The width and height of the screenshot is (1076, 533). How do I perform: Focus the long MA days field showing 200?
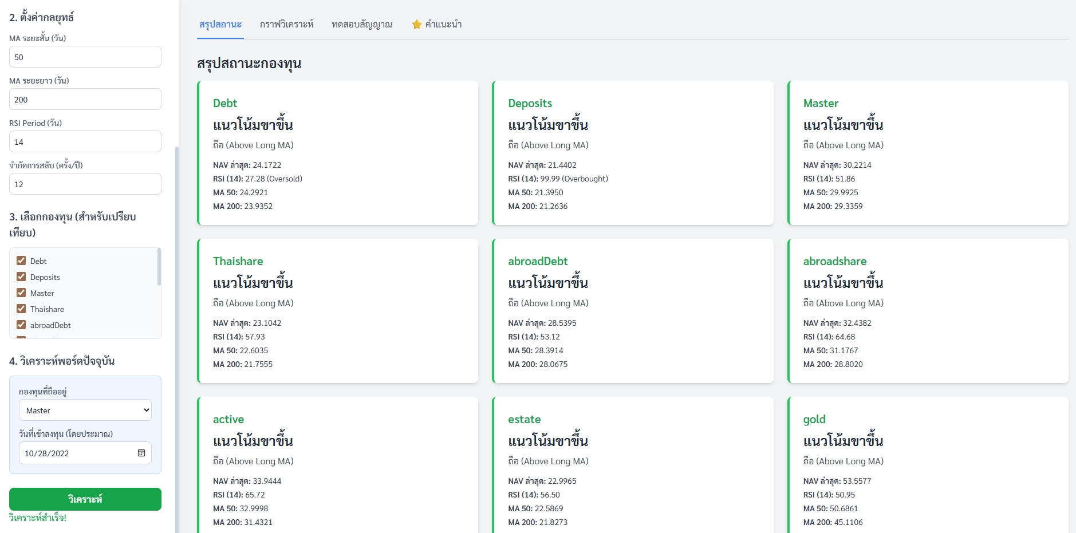point(85,100)
